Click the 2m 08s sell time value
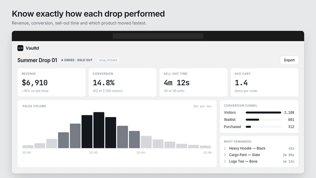316x178 pixels. [x=288, y=155]
